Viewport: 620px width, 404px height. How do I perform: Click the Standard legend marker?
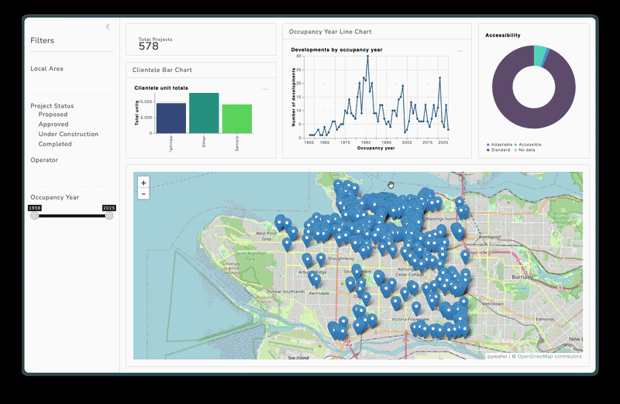[x=488, y=149]
